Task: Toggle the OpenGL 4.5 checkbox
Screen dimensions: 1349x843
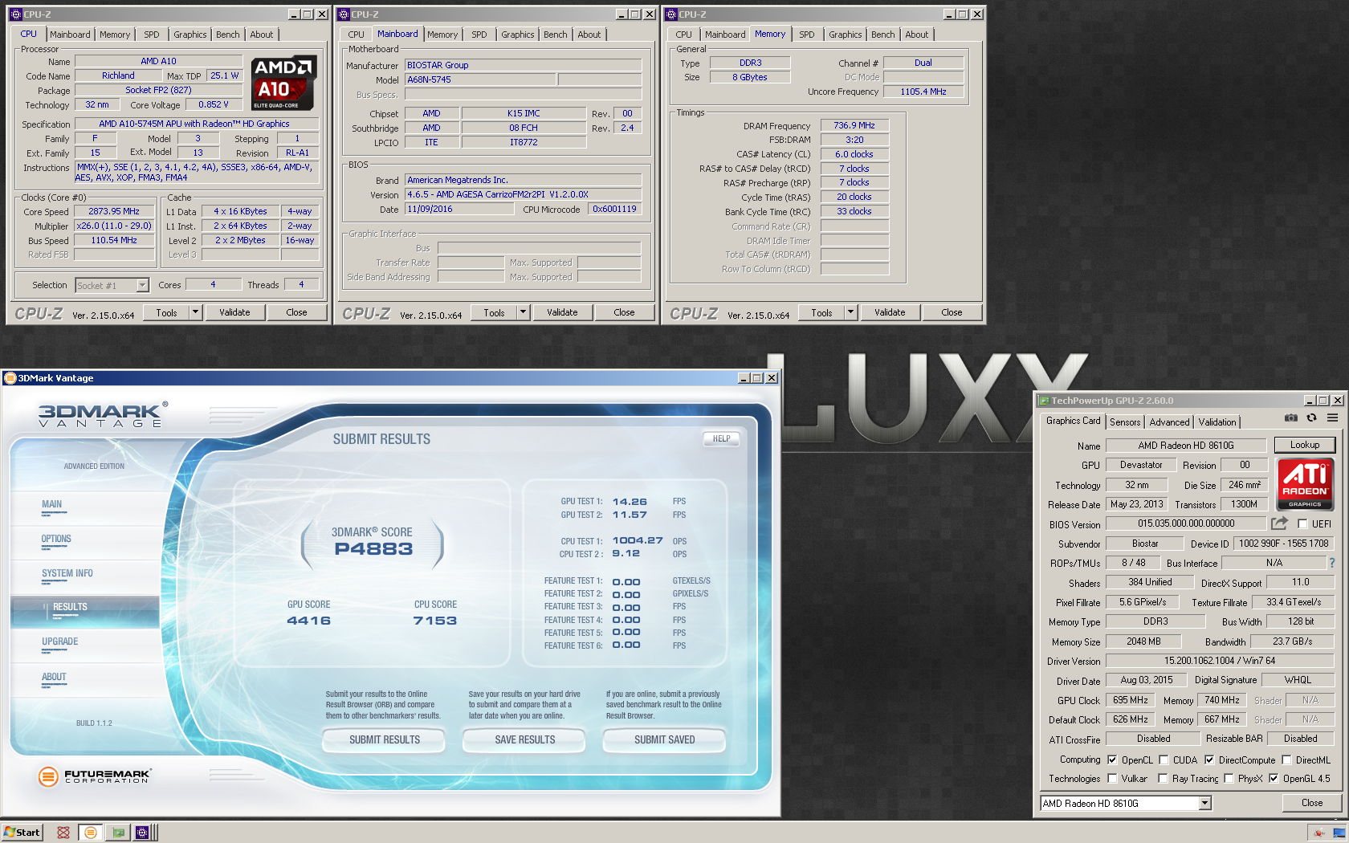Action: 1274,778
